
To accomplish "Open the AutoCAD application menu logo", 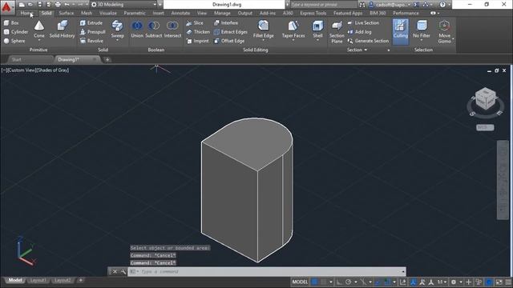I will [6, 6].
